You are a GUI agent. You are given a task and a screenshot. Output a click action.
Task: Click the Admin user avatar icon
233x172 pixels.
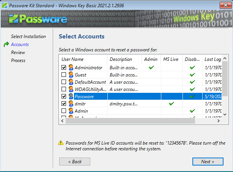71,111
